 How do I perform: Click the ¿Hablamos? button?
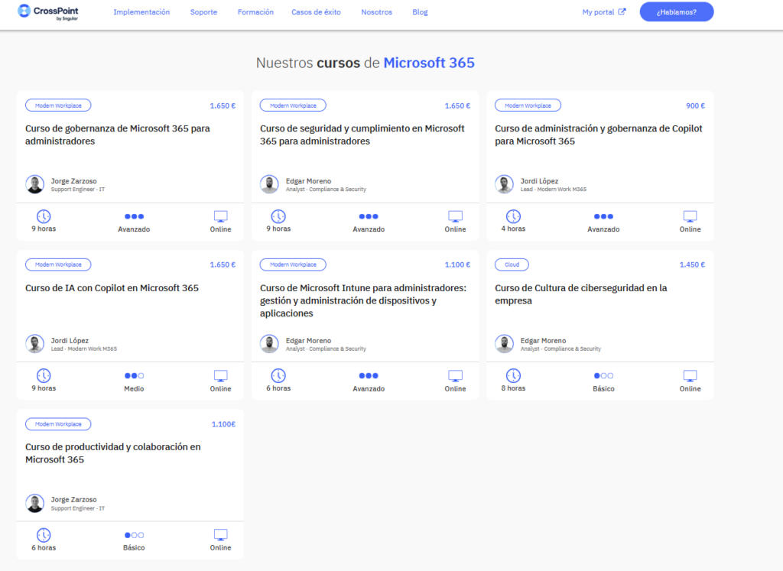[x=677, y=12]
